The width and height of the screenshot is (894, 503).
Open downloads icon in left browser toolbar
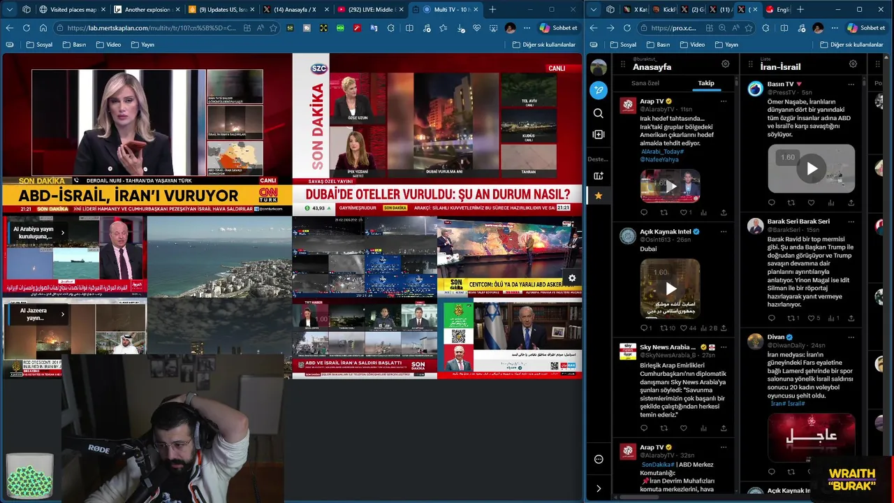[461, 28]
